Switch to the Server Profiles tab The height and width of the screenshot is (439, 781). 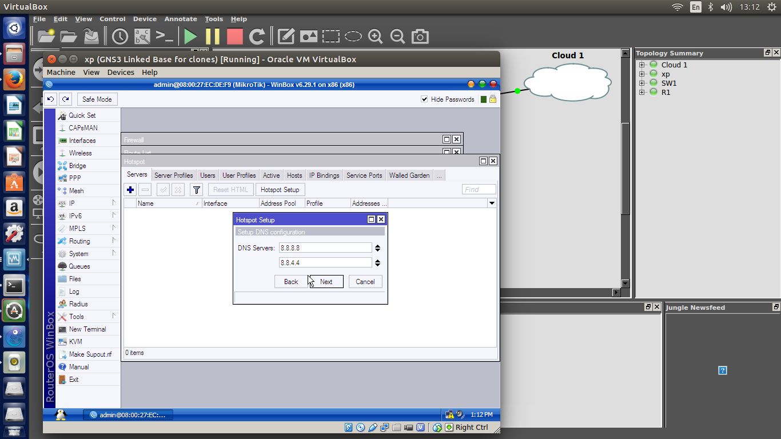coord(174,175)
